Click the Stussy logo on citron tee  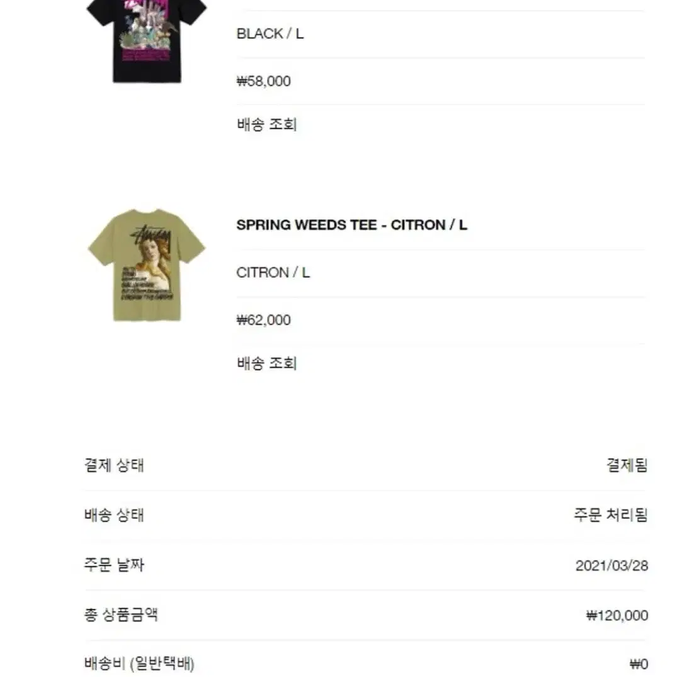151,236
